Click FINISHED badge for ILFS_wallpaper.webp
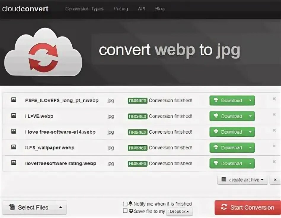 pyautogui.click(x=138, y=148)
